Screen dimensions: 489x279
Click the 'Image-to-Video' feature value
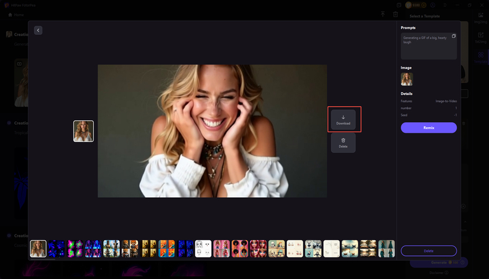point(446,101)
